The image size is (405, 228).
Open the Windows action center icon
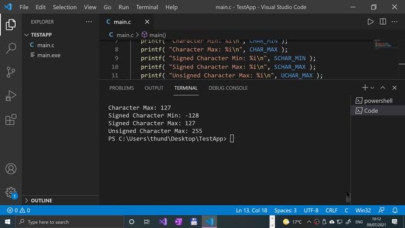[395, 222]
